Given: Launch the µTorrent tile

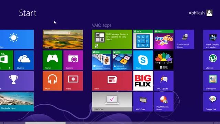Looking at the screenshot, I should [x=212, y=60].
